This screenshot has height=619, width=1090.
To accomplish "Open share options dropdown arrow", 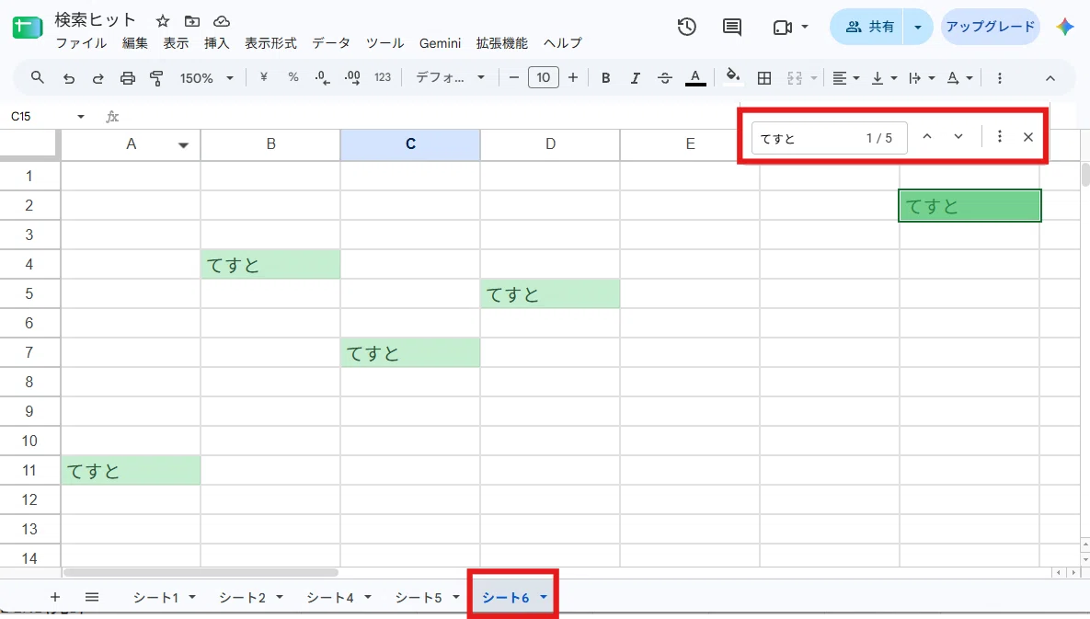I will point(918,27).
